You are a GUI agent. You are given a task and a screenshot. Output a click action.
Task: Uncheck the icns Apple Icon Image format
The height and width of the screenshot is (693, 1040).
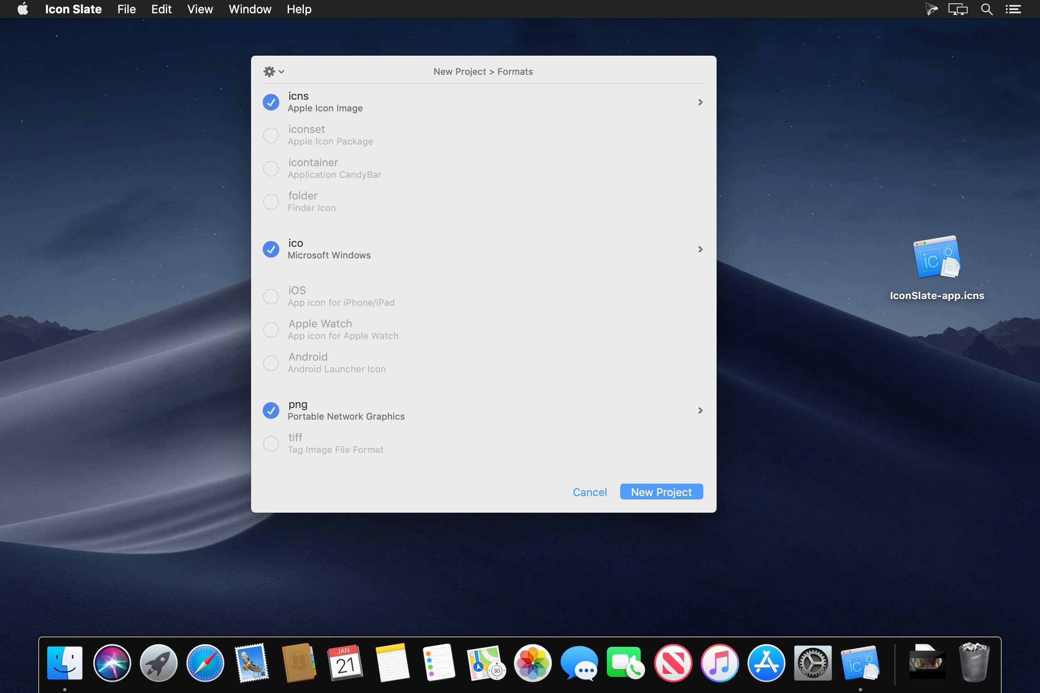pos(271,102)
